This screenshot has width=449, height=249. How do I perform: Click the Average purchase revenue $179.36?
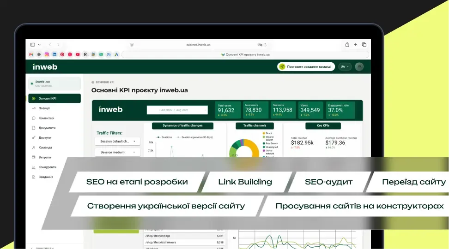click(335, 142)
